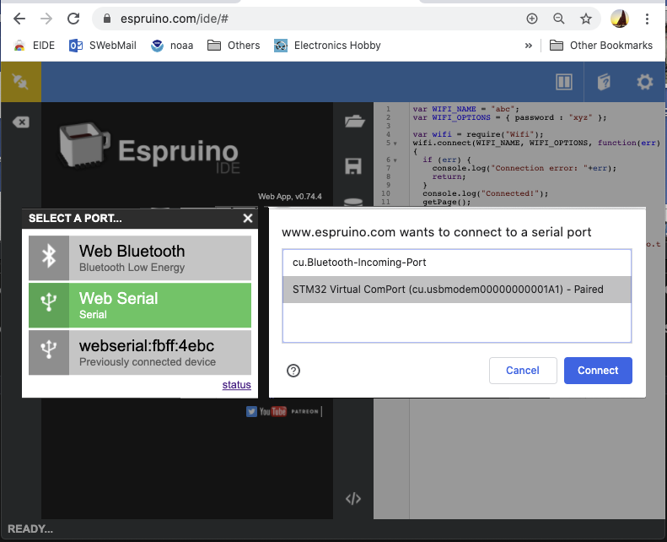The width and height of the screenshot is (667, 542).
Task: Choose the Web Bluetooth port option
Action: click(140, 257)
